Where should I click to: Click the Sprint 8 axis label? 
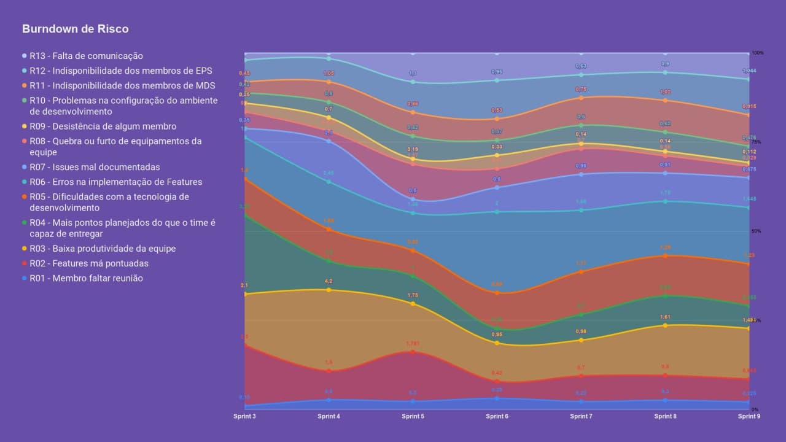point(665,416)
